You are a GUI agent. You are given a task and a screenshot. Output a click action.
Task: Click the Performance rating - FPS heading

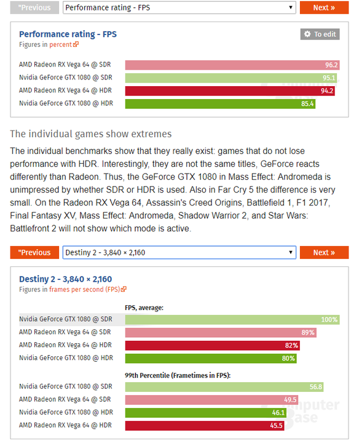click(68, 34)
